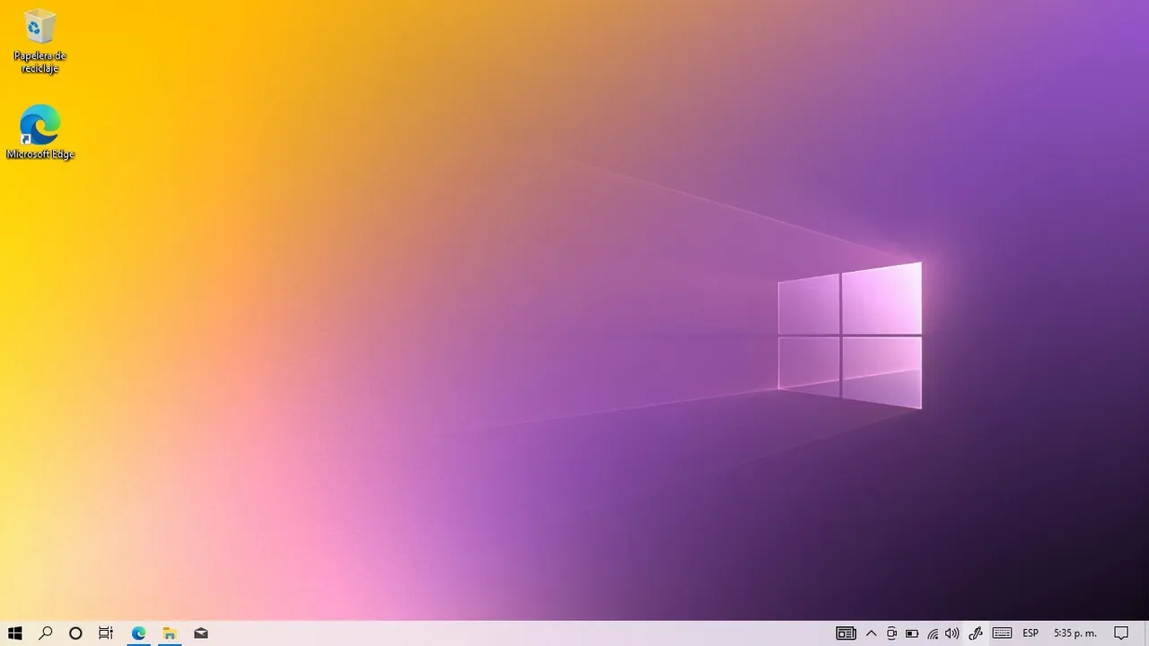Screen dimensions: 1149x646
Task: Switch to Microsoft Edge in taskbar
Action: coord(138,633)
